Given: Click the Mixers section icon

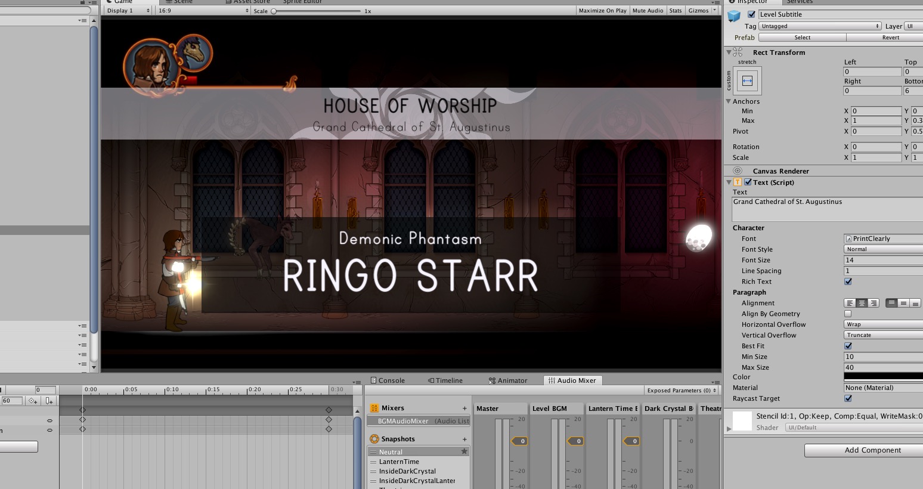Looking at the screenshot, I should pyautogui.click(x=374, y=408).
